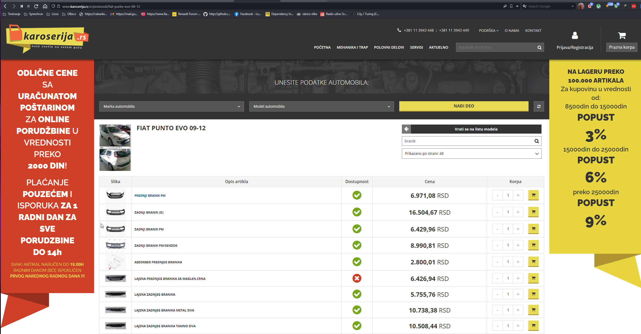This screenshot has width=641, height=334.
Task: Expand the PODRŠKA menu
Action: [489, 31]
